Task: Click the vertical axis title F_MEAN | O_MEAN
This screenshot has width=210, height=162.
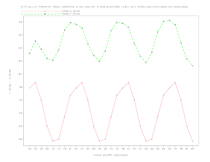Action: pos(10,82)
